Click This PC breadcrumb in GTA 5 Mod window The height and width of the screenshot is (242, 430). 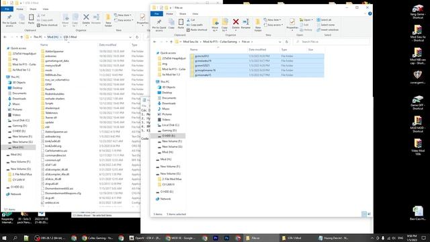(x=38, y=37)
